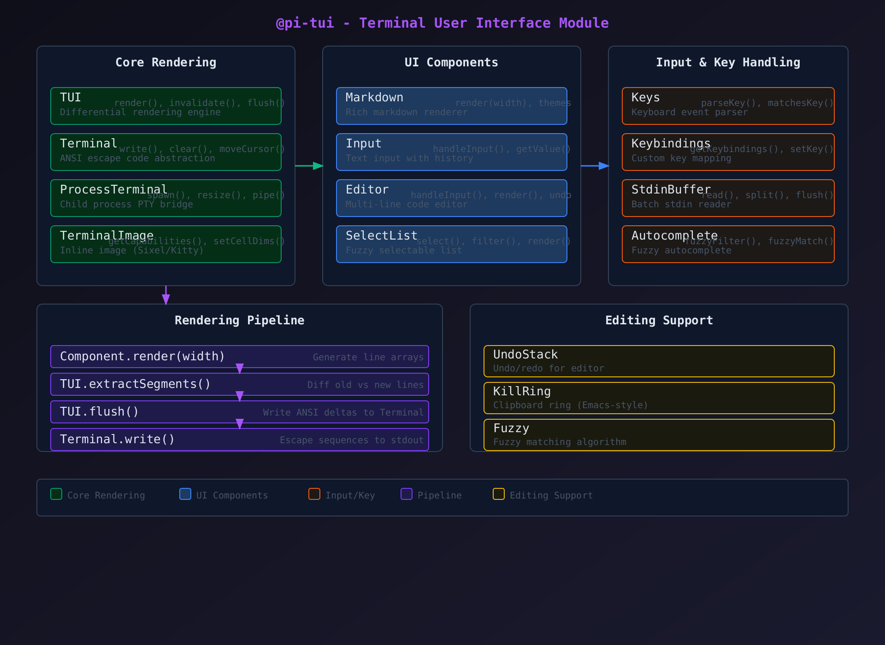The image size is (885, 645).
Task: Click 'render(), invalidate(), flush()' method text
Action: [x=200, y=103]
